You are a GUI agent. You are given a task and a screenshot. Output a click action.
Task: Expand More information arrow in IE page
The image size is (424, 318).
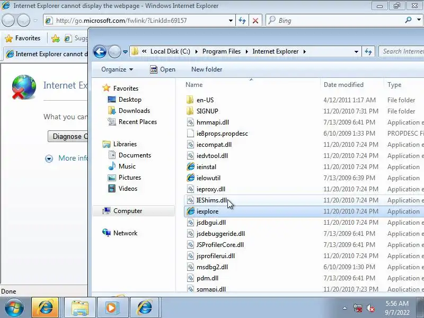(x=49, y=158)
